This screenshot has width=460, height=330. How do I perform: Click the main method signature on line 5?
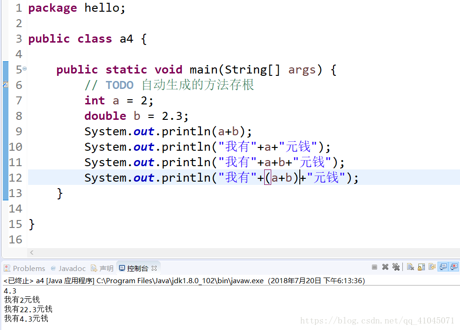[x=196, y=70]
